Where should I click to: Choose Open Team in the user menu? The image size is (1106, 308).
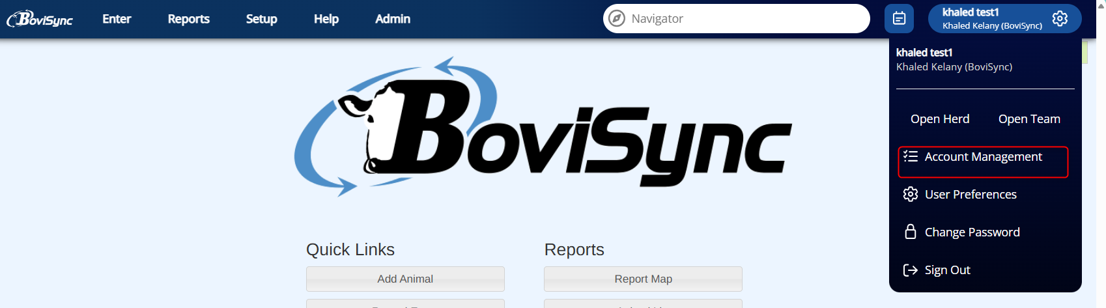point(1029,119)
